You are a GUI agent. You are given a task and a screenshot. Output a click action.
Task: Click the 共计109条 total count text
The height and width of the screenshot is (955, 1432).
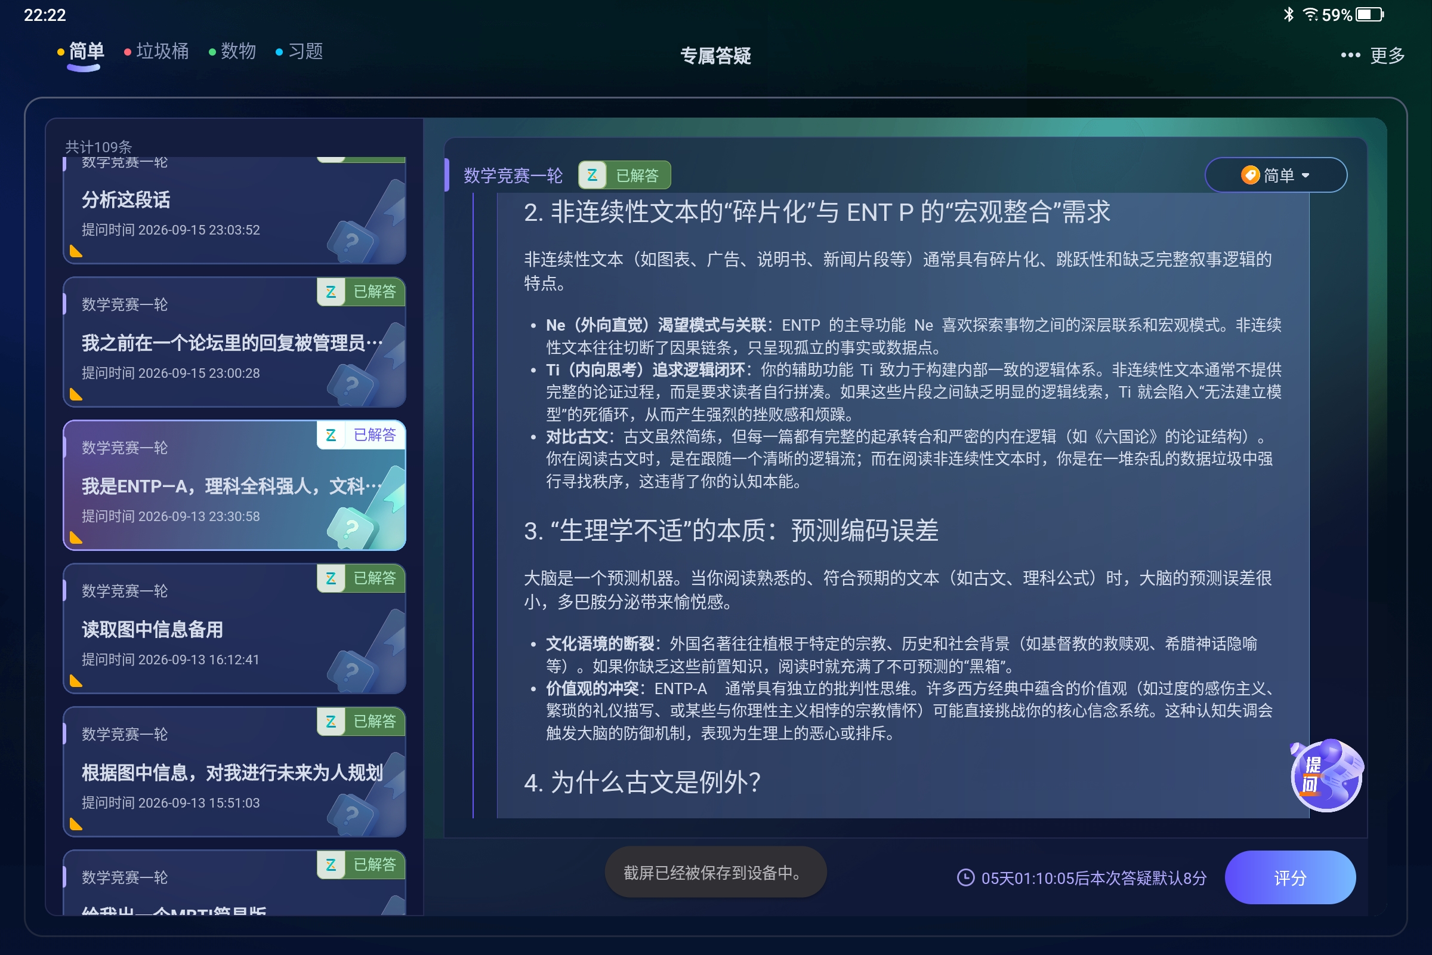coord(98,147)
